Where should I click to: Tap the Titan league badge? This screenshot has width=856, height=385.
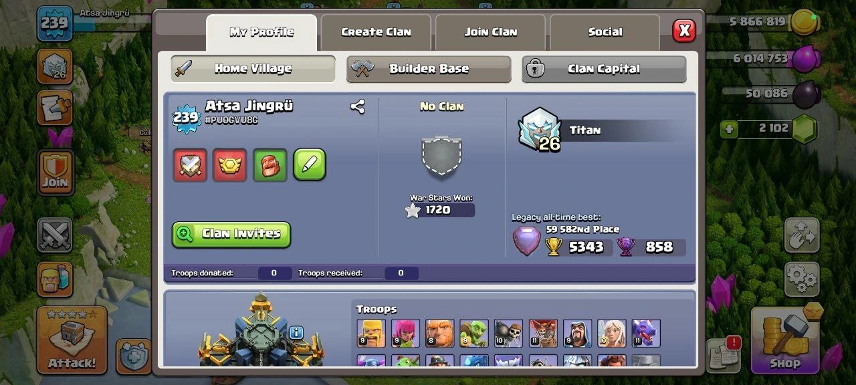540,130
